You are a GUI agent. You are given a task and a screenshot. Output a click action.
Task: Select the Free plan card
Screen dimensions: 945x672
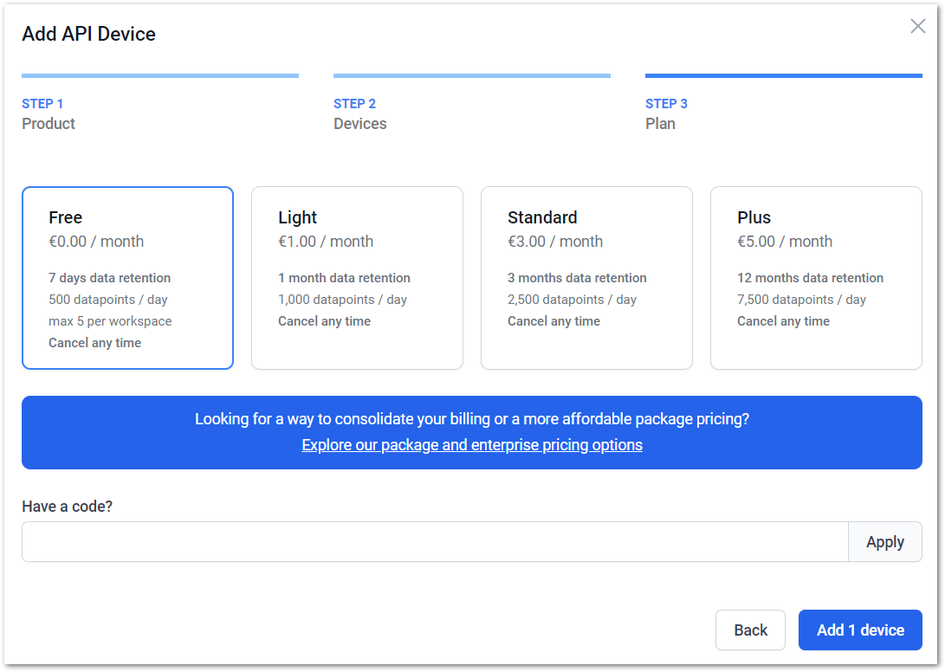pyautogui.click(x=128, y=278)
